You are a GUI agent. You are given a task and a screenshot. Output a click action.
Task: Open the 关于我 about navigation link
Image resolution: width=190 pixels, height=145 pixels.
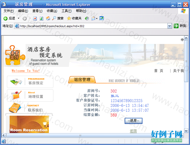pyautogui.click(x=179, y=71)
